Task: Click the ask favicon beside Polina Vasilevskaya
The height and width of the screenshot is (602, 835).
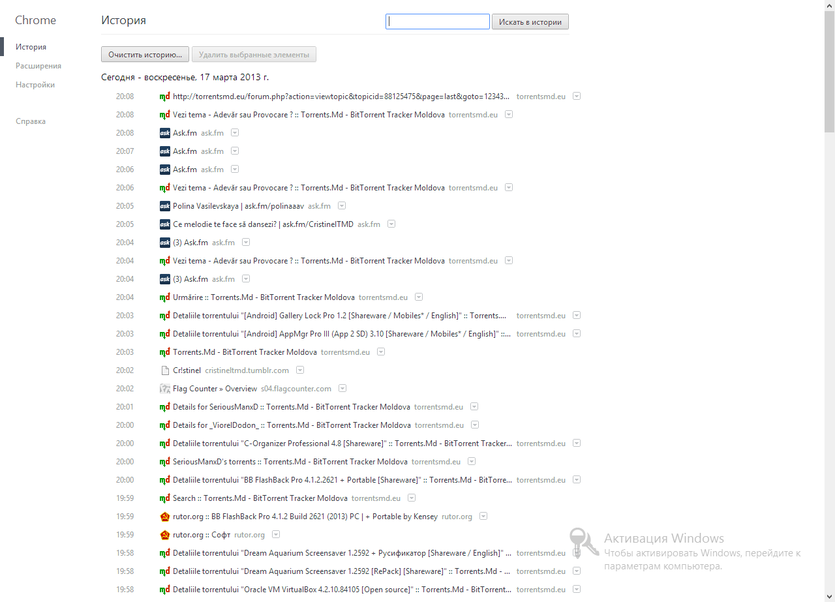Action: coord(165,206)
